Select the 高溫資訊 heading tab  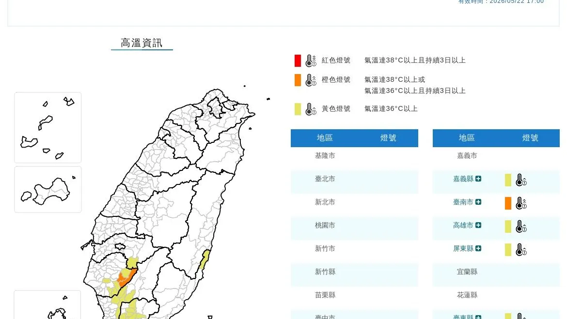[142, 43]
